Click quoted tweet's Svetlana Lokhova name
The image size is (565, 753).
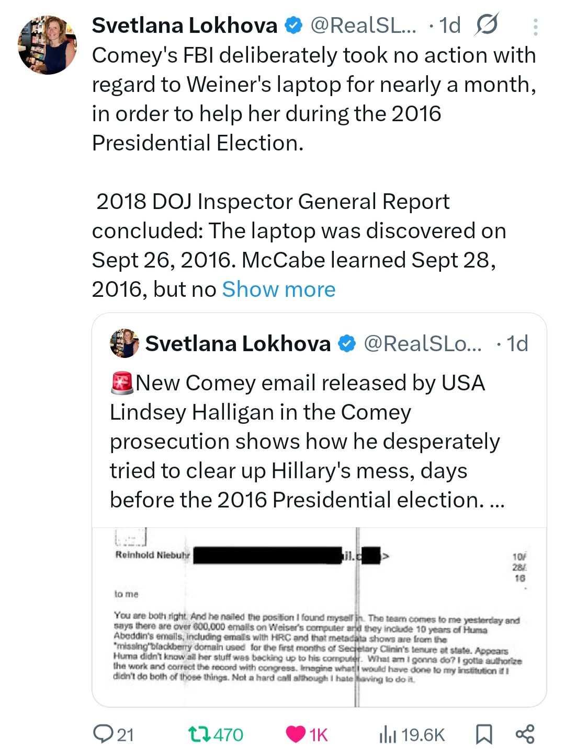click(238, 343)
